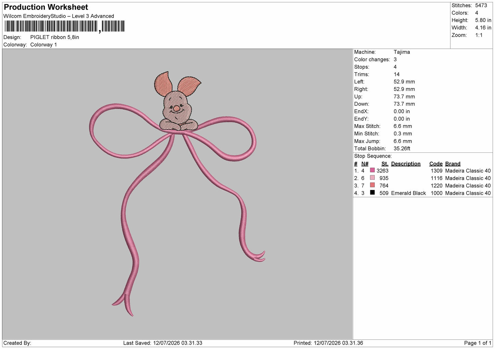Image resolution: width=495 pixels, height=349 pixels.
Task: Click the 'Stop Sequence:' heading
Action: pyautogui.click(x=373, y=156)
